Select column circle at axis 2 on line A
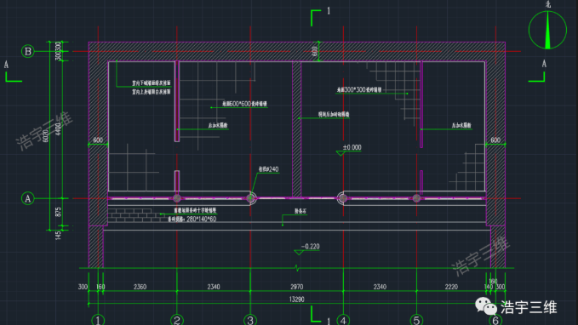The image size is (578, 325). pos(177,198)
